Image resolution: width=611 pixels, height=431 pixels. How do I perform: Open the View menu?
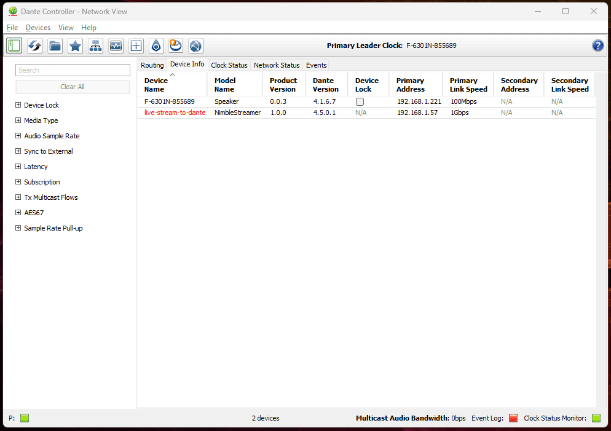point(66,28)
